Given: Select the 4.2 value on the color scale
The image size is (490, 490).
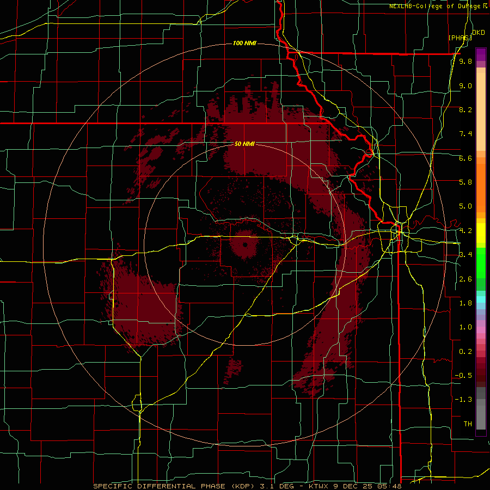Looking at the screenshot, I should coord(465,230).
